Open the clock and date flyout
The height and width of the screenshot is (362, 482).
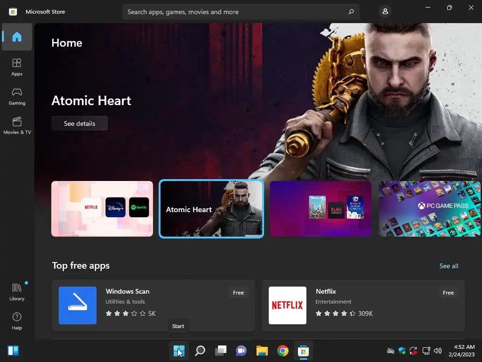click(x=461, y=351)
